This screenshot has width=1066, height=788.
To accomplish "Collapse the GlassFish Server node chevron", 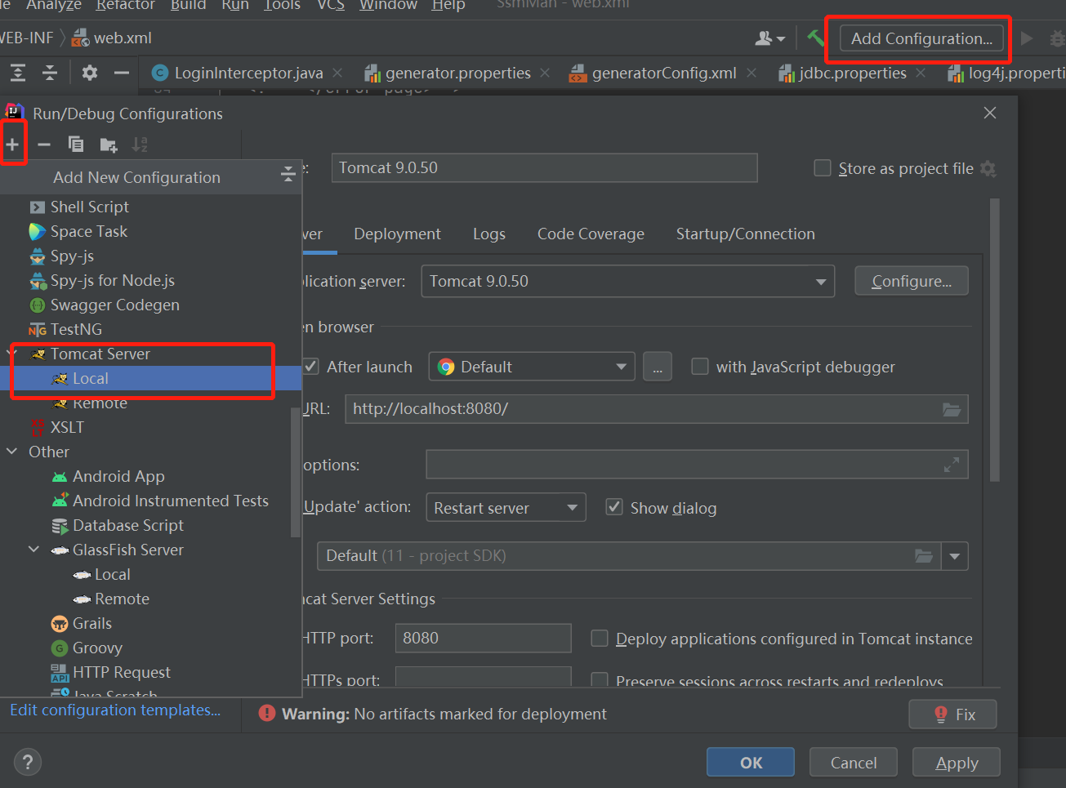I will [34, 550].
